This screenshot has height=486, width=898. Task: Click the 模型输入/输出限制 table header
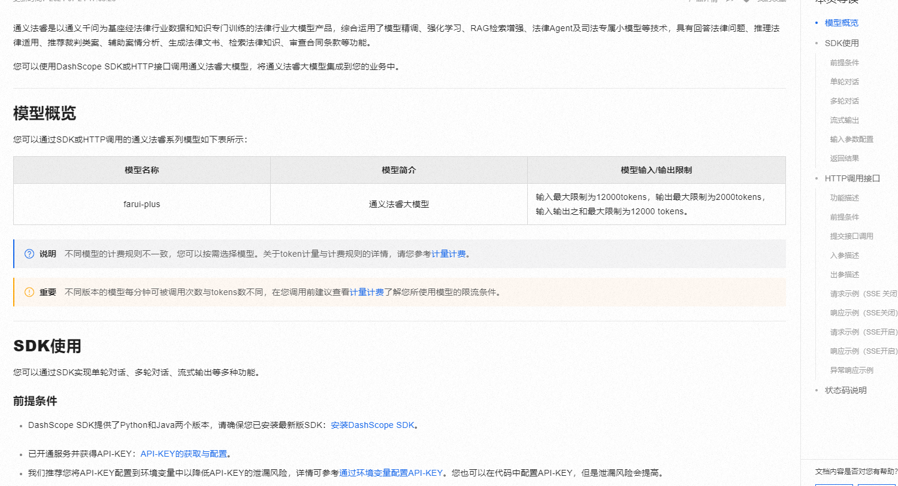657,170
